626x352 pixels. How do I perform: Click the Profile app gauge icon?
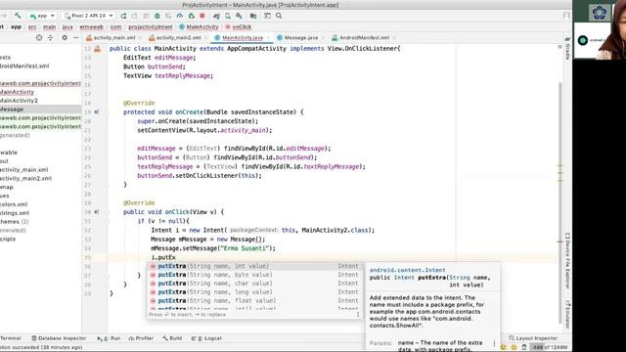180,16
